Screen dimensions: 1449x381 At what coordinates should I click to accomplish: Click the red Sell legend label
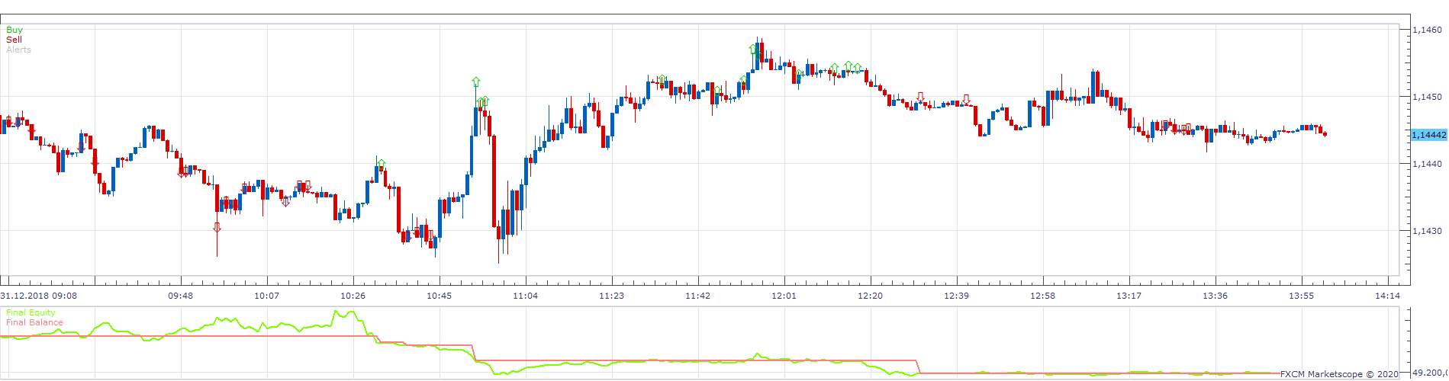14,40
